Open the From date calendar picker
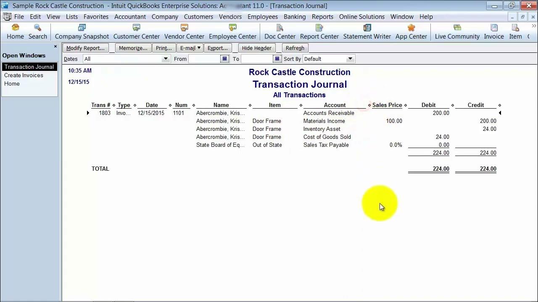Viewport: 538px width, 302px height. click(224, 59)
